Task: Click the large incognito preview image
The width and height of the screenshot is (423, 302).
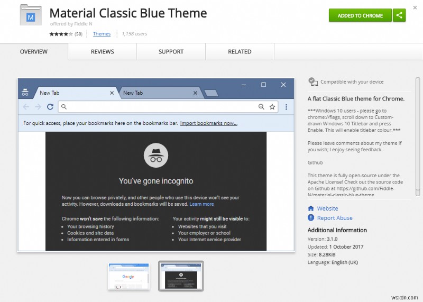Action: (x=156, y=164)
